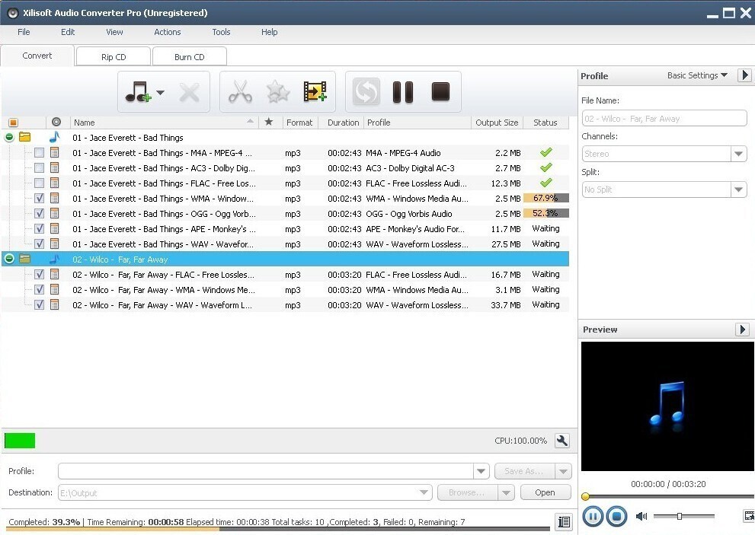Uncheck the Bad Things WAV row checkbox

click(39, 244)
